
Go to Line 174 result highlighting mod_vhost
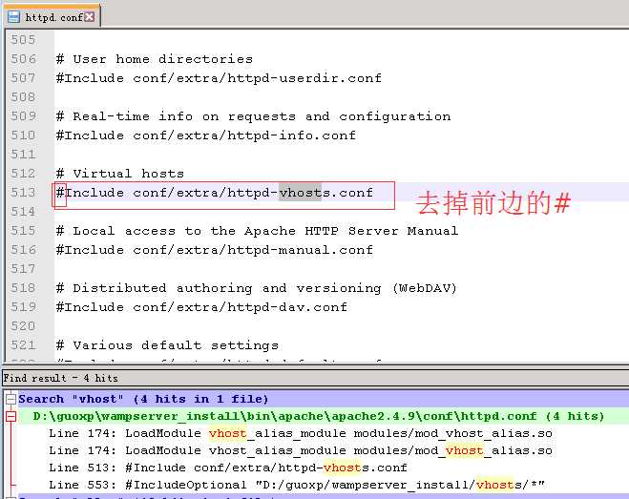(x=301, y=451)
